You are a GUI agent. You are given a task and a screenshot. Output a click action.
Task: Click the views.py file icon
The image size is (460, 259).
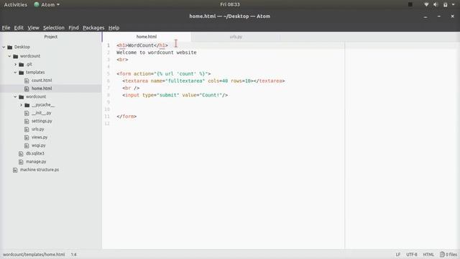(27, 137)
